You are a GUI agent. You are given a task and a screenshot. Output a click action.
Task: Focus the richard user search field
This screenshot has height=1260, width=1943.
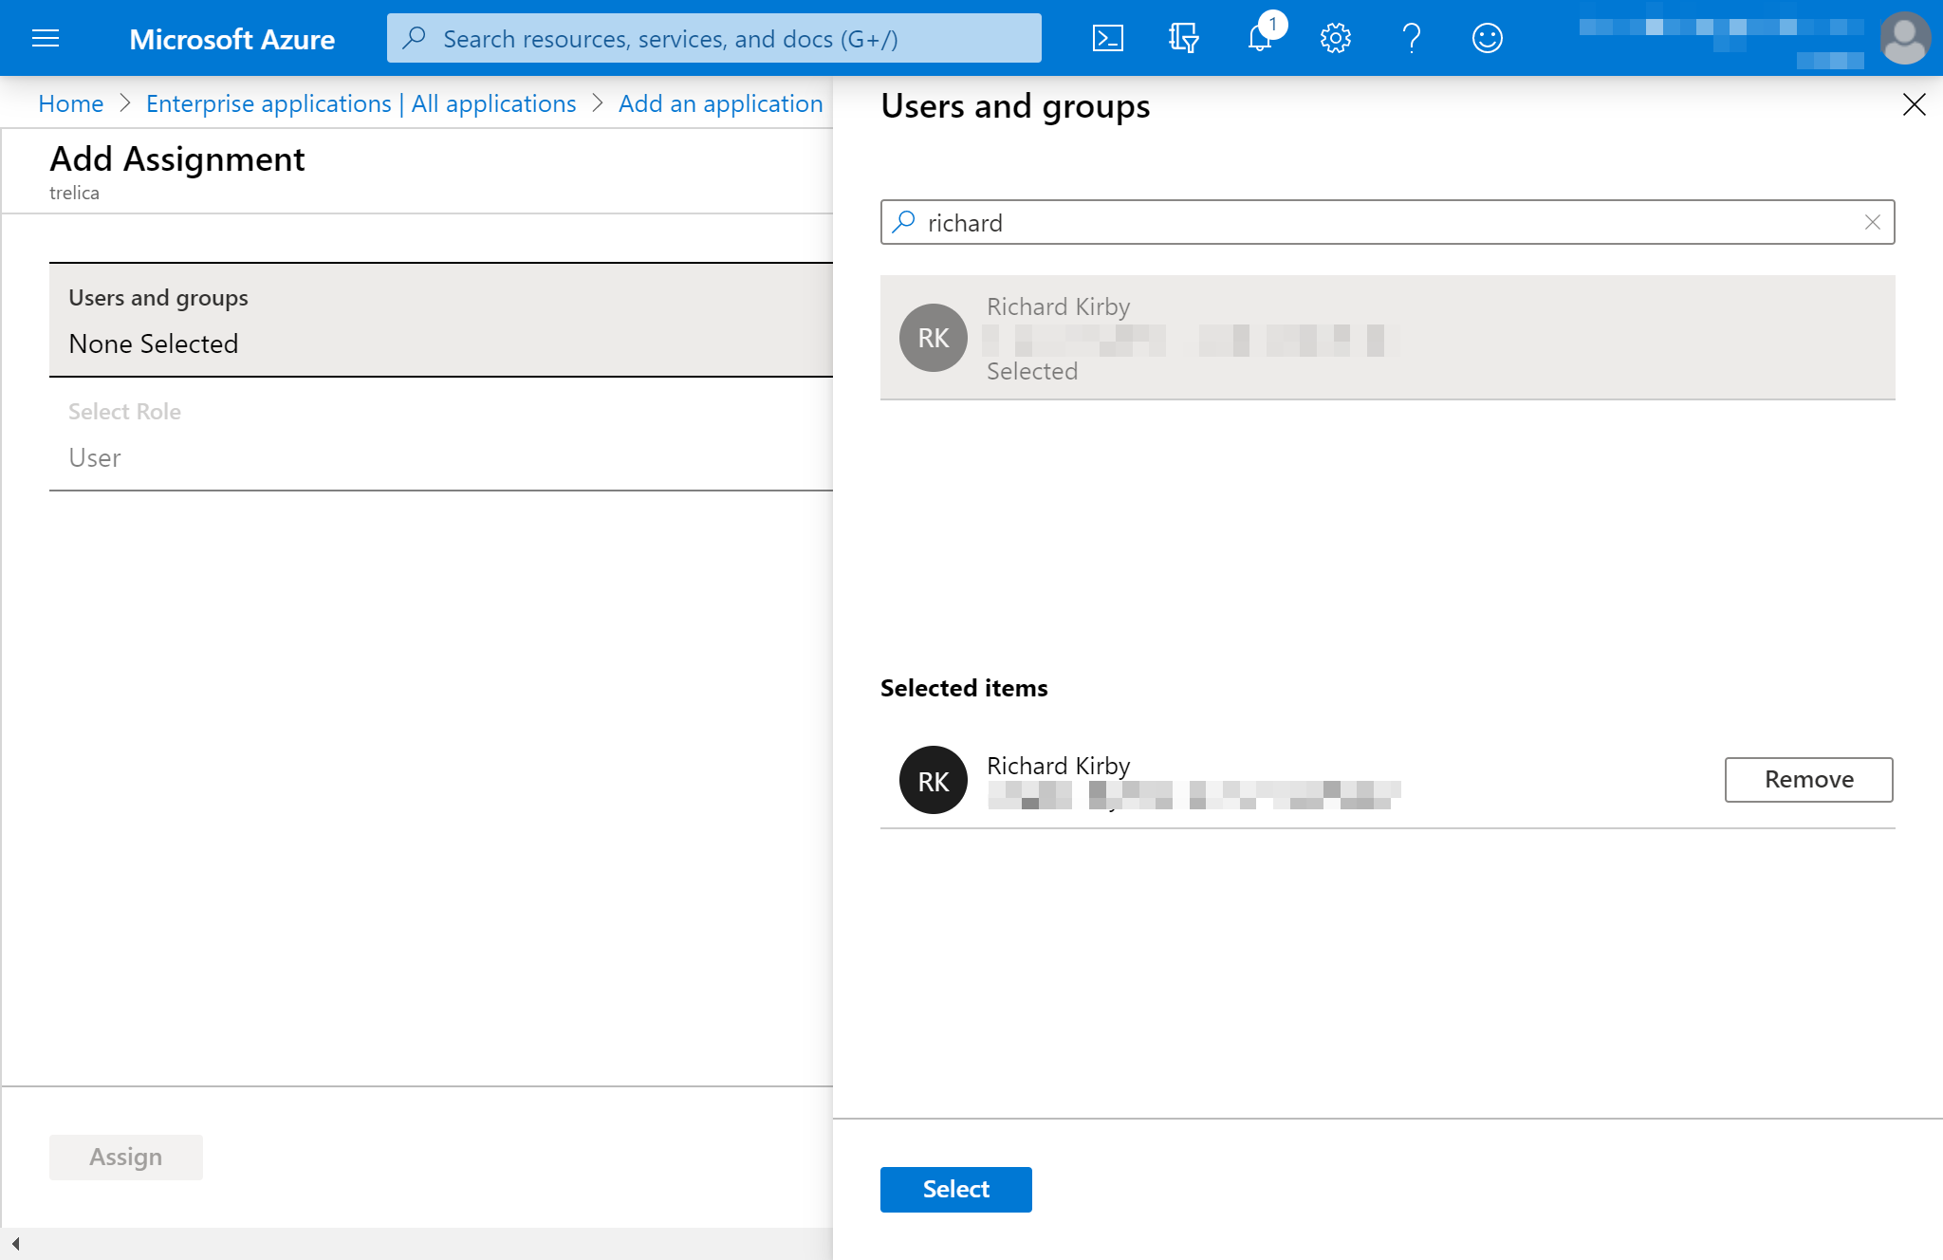[1387, 222]
